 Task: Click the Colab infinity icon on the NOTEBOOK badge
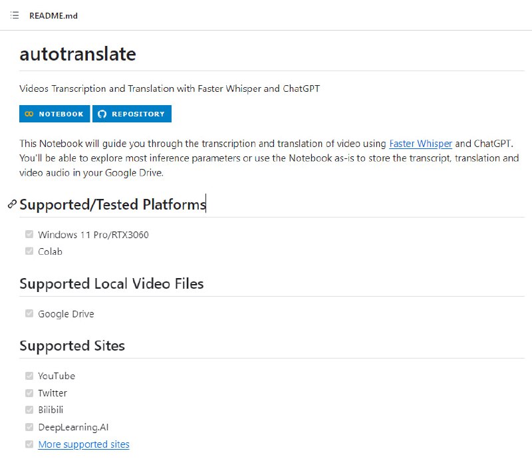(29, 114)
